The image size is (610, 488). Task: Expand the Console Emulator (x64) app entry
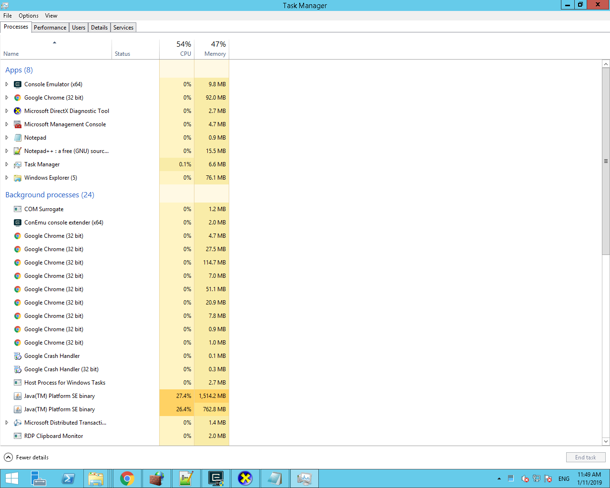point(7,84)
